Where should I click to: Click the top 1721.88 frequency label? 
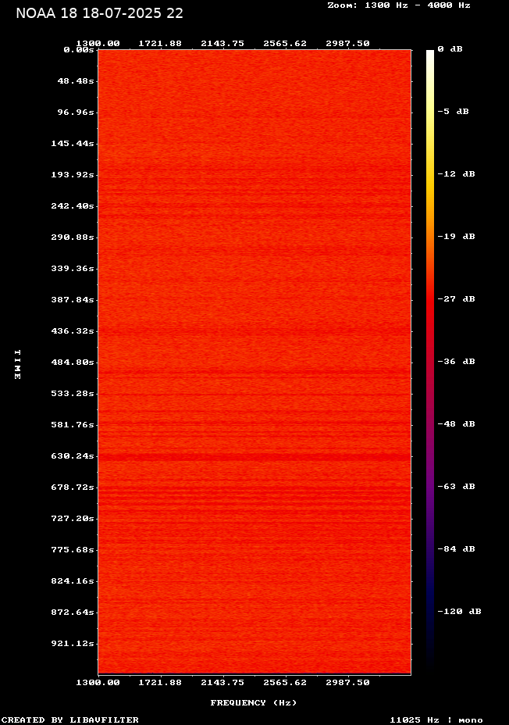coord(161,44)
